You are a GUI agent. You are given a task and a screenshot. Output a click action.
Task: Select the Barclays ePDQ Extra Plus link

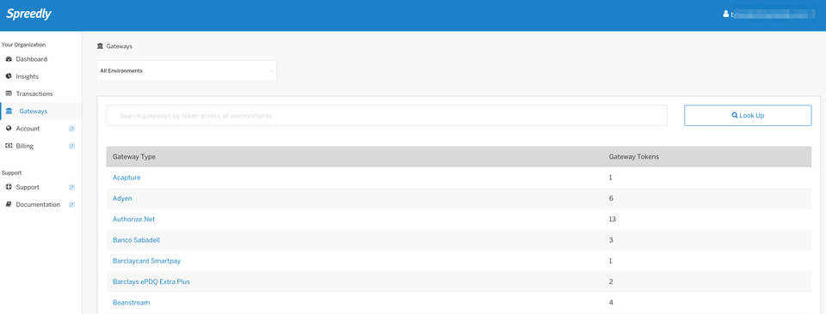pyautogui.click(x=151, y=282)
